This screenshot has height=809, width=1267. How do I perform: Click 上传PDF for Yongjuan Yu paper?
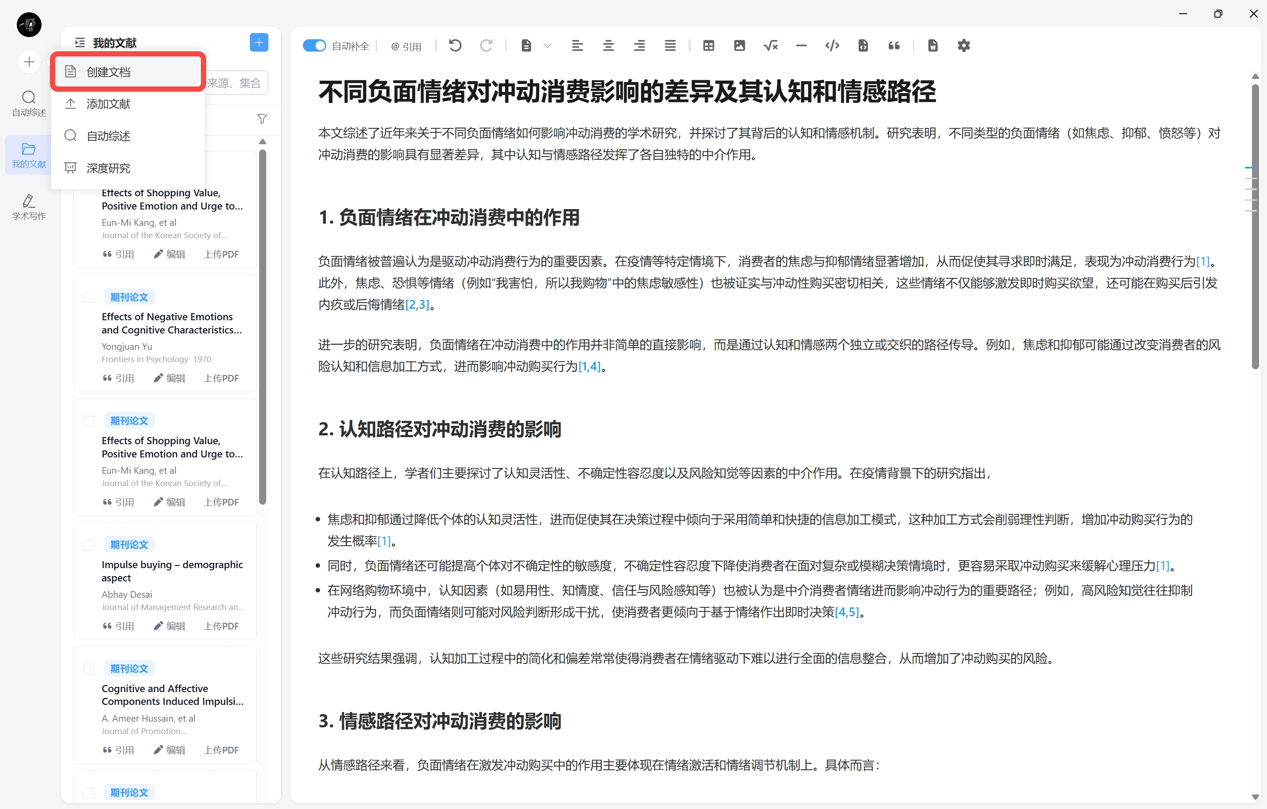pos(221,378)
